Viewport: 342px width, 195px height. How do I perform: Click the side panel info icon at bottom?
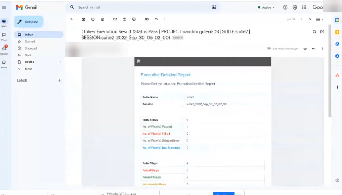point(337,180)
